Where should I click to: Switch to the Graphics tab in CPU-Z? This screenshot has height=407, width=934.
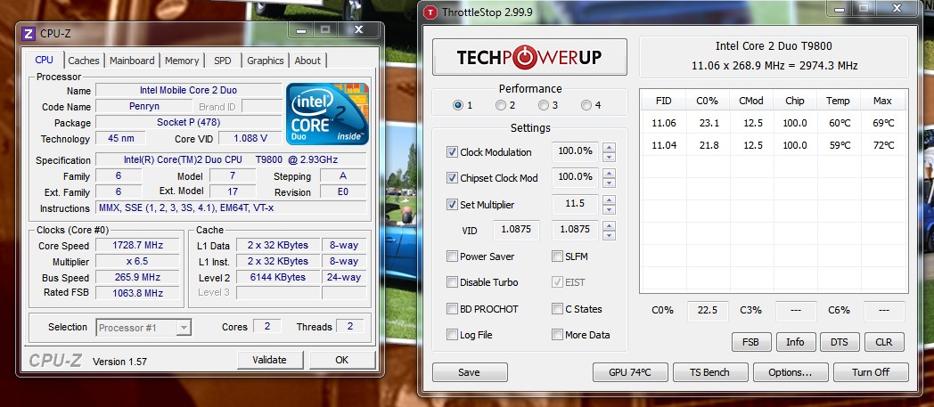click(x=265, y=60)
